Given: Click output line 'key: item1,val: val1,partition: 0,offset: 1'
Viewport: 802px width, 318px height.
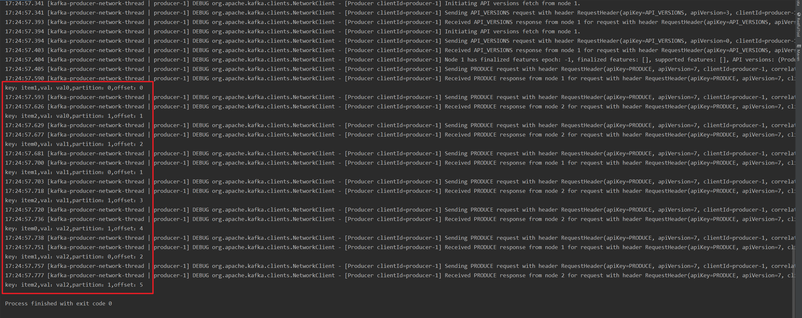Looking at the screenshot, I should coord(74,172).
